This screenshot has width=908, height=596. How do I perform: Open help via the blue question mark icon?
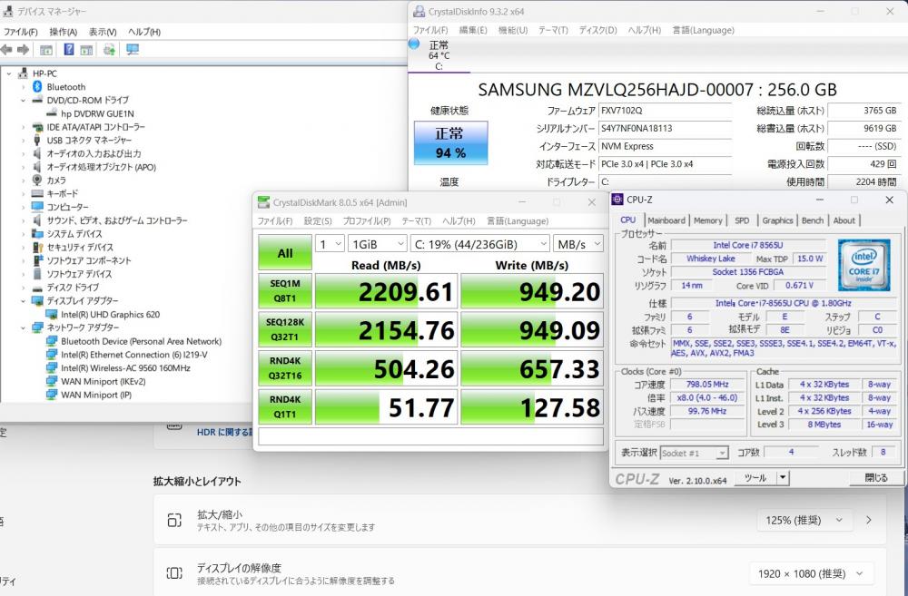(x=69, y=50)
